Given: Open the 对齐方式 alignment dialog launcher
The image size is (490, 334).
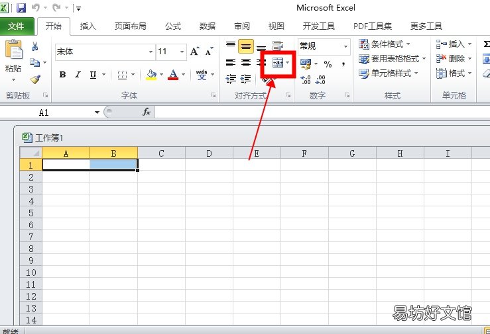Looking at the screenshot, I should click(288, 95).
